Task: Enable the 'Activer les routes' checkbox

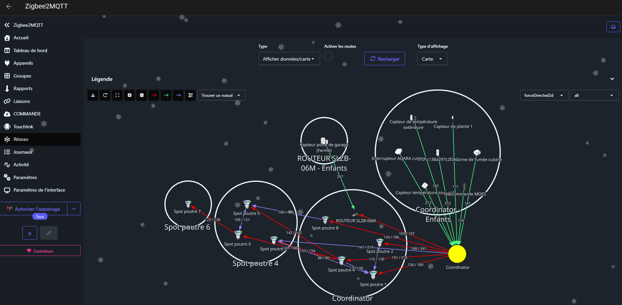Action: coord(328,56)
